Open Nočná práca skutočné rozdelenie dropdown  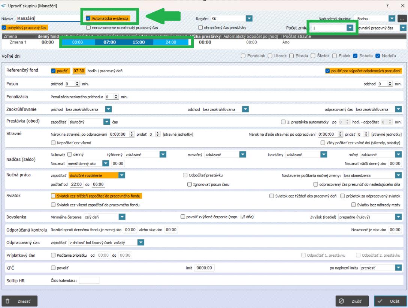[x=122, y=175]
